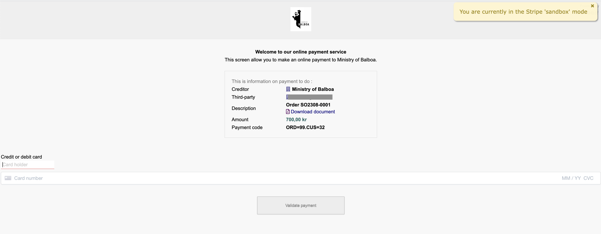Click the Welcome to our online payment heading
The image size is (601, 234).
(x=300, y=52)
